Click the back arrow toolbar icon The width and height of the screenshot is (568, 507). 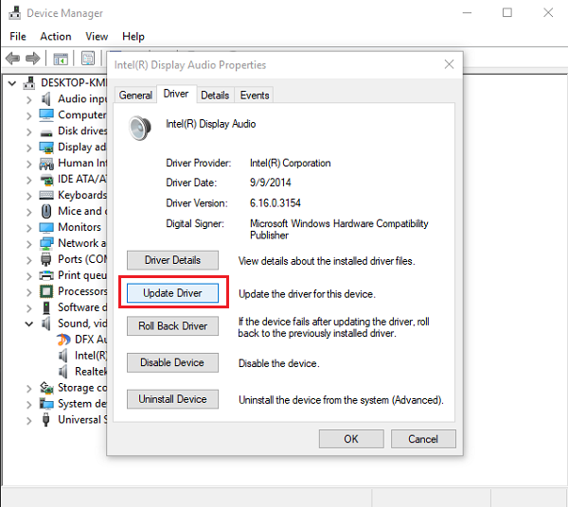click(13, 59)
